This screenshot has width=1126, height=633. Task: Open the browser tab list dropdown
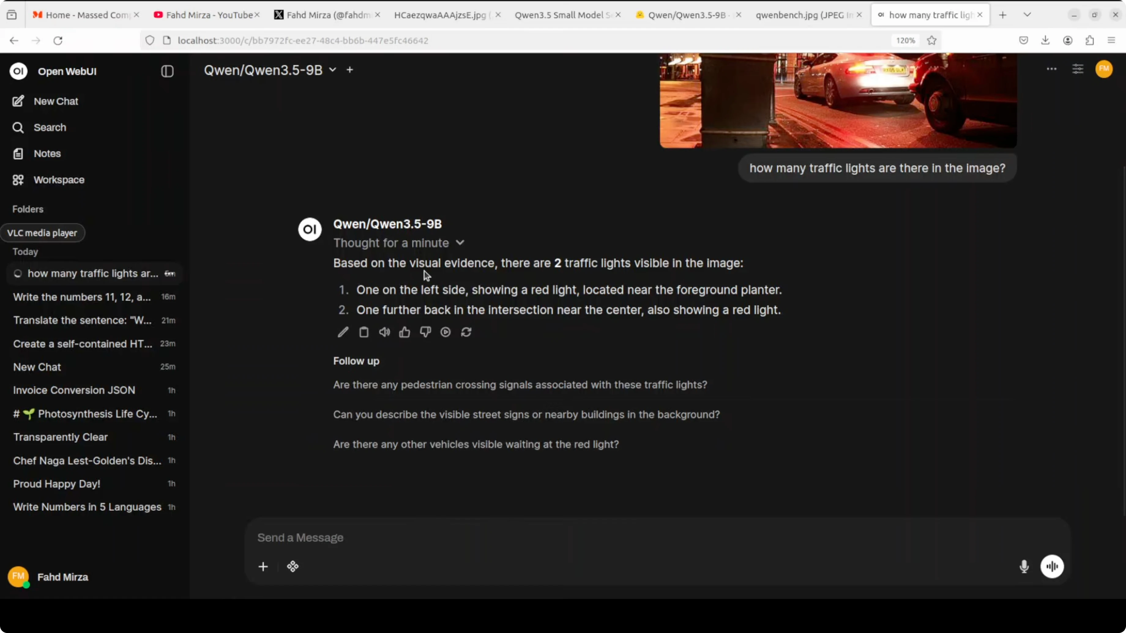pos(1027,15)
